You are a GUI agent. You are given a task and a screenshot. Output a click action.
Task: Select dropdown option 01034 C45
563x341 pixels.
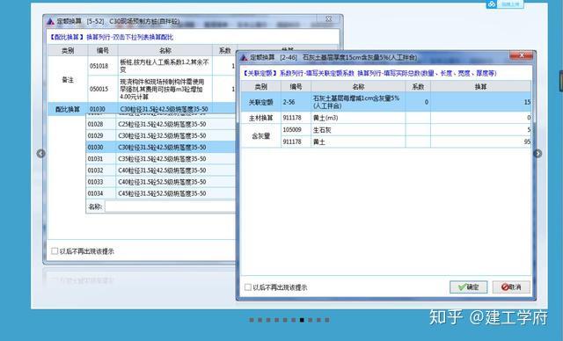pos(160,193)
